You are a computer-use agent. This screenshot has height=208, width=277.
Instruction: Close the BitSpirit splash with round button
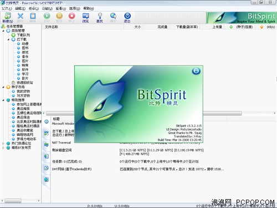click(196, 71)
